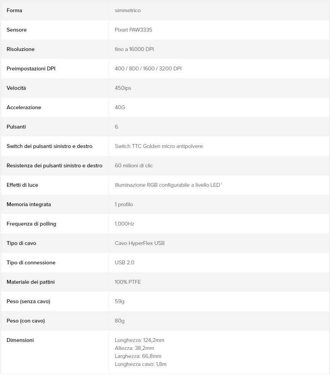330x375 pixels.
Task: Click the Memoria integrata label
Action: click(x=29, y=204)
